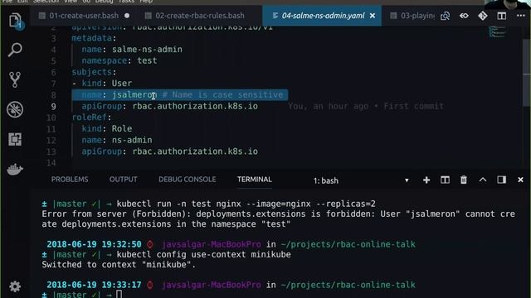Open the OUTPUT panel tab
The width and height of the screenshot is (531, 298).
click(124, 180)
